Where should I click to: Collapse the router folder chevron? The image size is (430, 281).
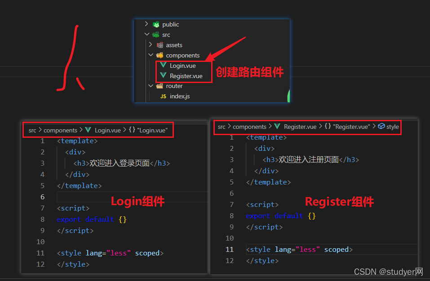point(151,86)
